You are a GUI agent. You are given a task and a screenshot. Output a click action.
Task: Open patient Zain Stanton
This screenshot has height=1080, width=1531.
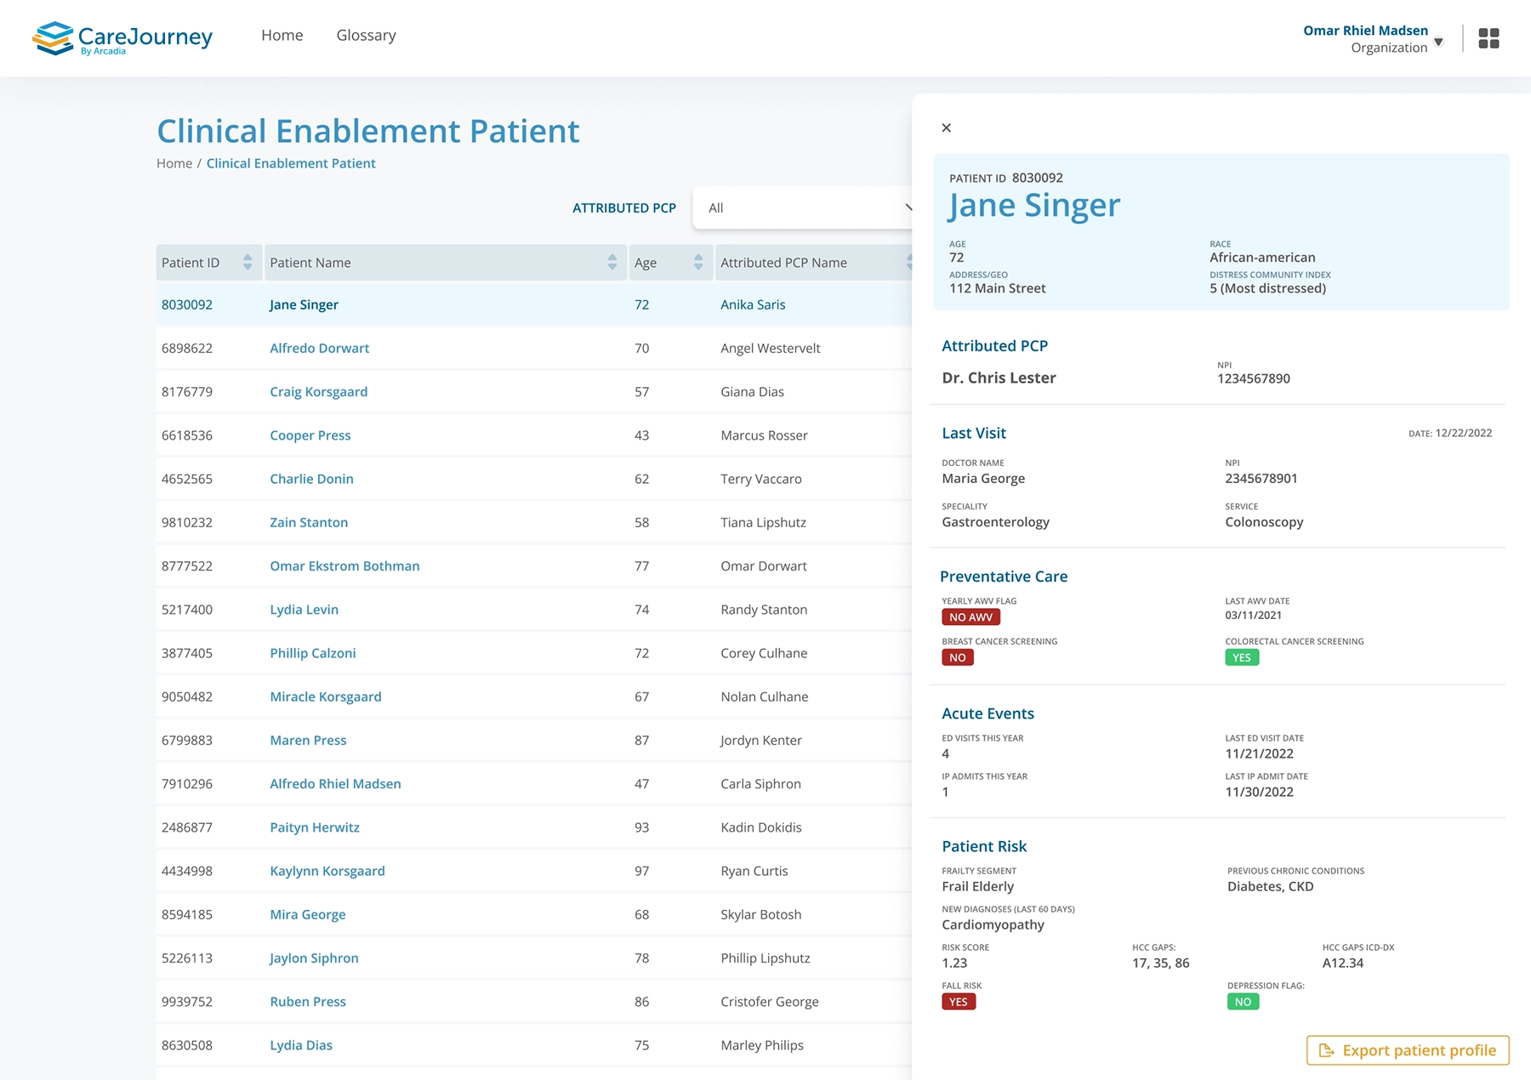point(309,522)
